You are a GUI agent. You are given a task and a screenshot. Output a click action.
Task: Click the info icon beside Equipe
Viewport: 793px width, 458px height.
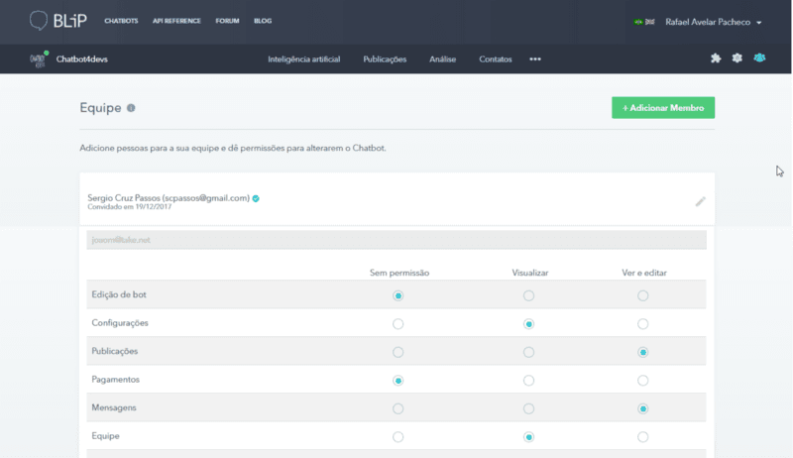coord(131,108)
